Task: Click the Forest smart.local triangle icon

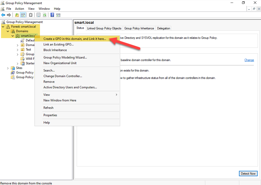Action: 8,27
